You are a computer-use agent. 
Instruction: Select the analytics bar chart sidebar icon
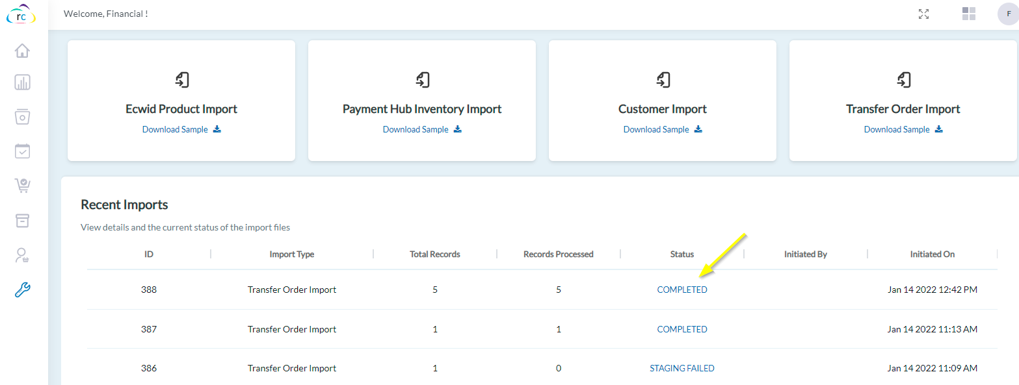click(x=22, y=82)
